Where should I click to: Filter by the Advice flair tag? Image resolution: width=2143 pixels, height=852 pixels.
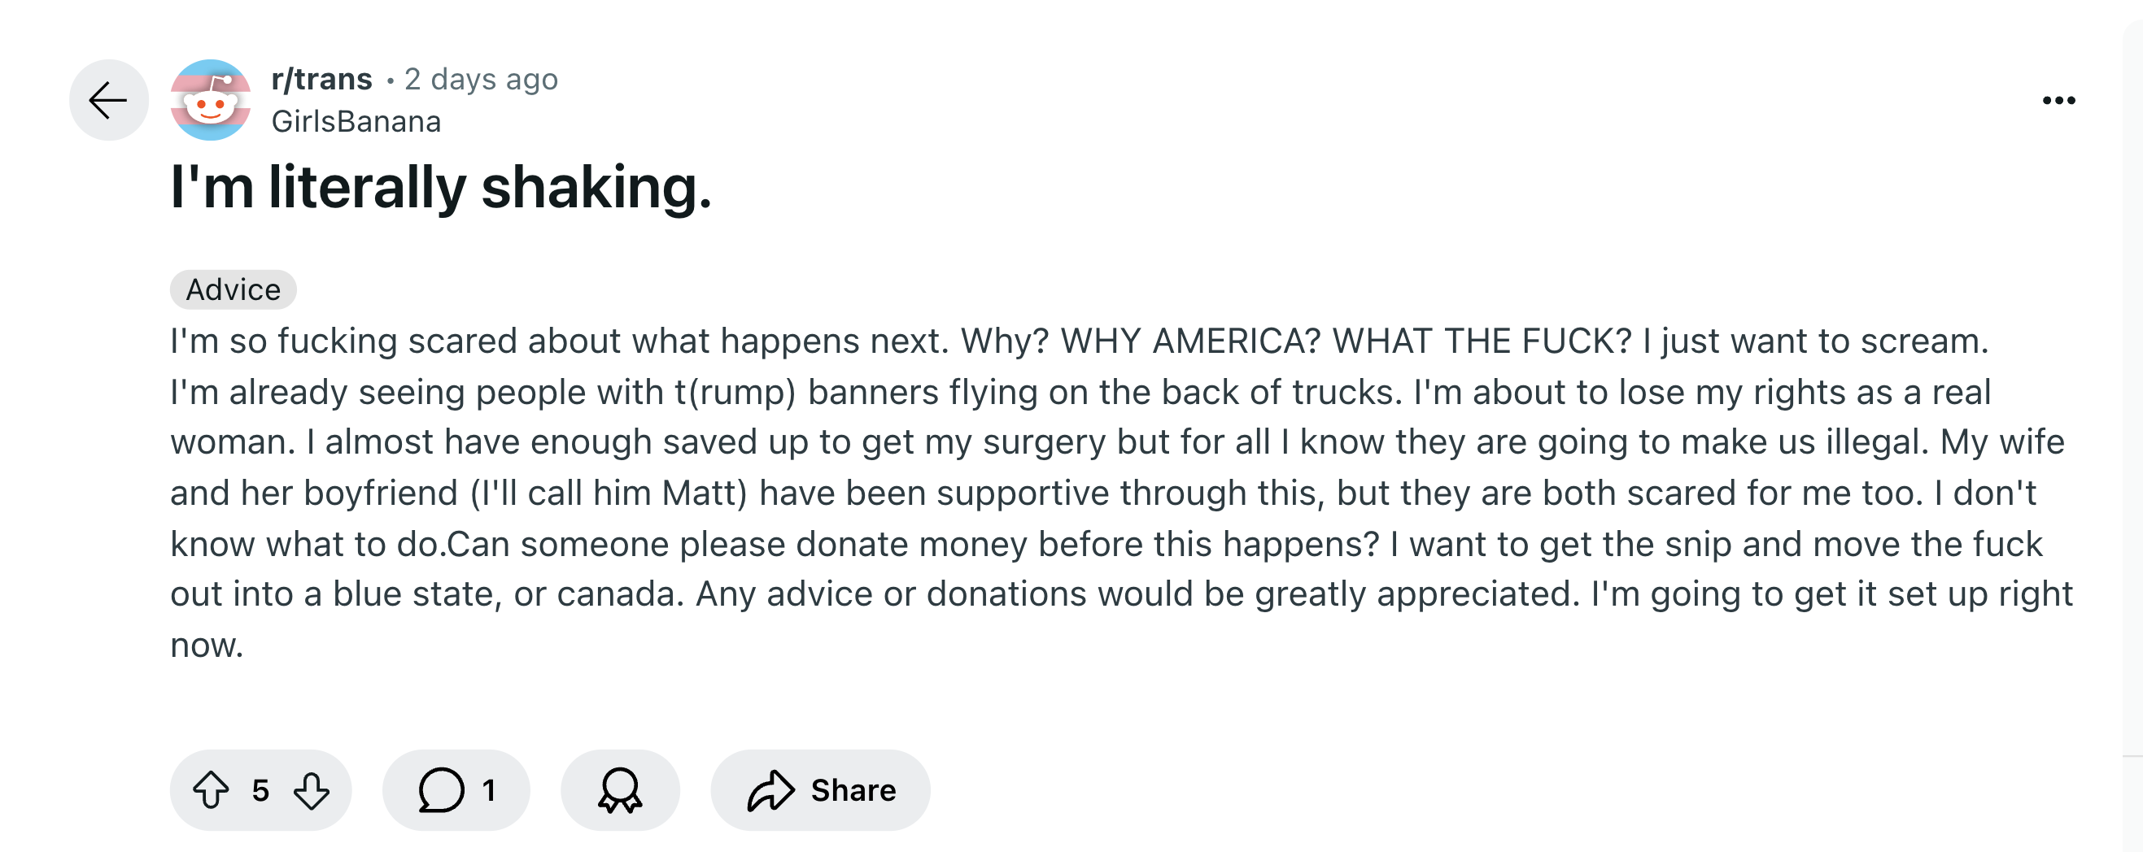(233, 289)
